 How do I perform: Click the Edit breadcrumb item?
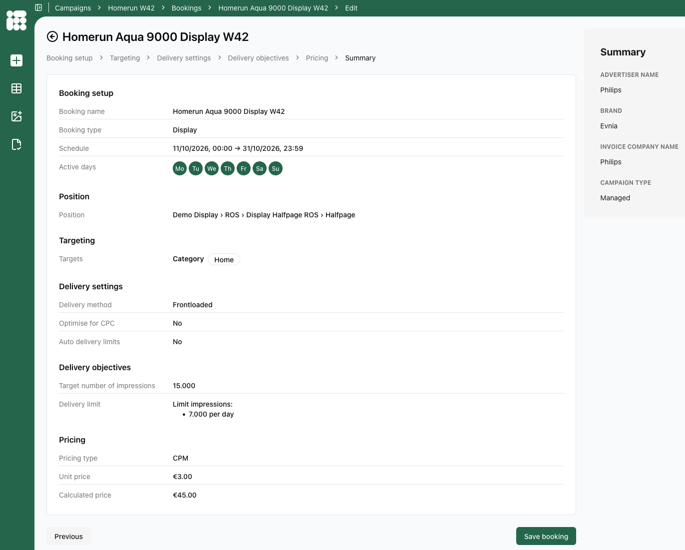pyautogui.click(x=351, y=8)
